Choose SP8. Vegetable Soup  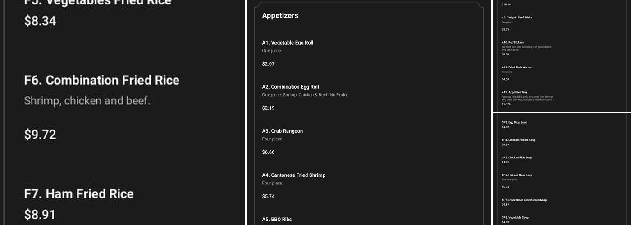(515, 217)
